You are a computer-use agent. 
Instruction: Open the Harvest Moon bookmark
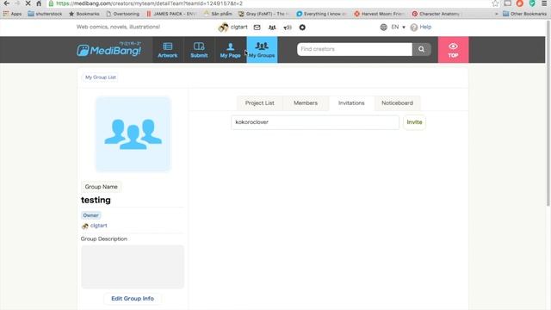click(x=380, y=14)
